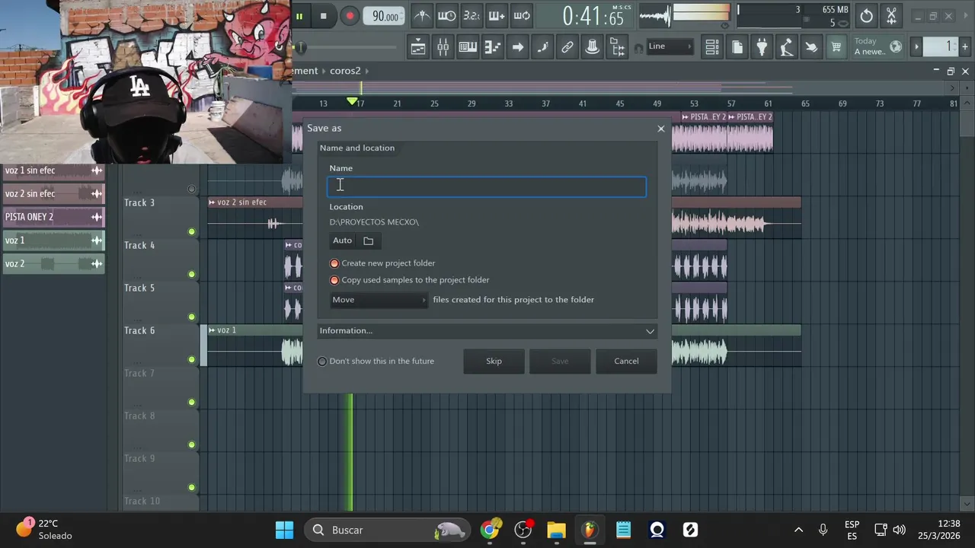Open the Windows Start menu

pyautogui.click(x=284, y=530)
